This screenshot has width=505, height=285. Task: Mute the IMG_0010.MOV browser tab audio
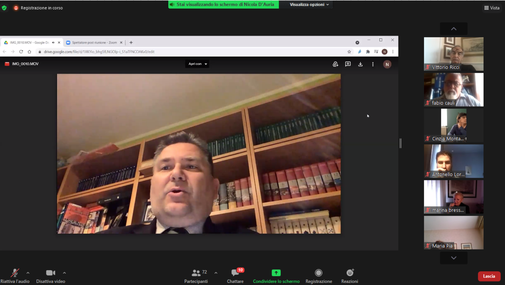[x=53, y=42]
